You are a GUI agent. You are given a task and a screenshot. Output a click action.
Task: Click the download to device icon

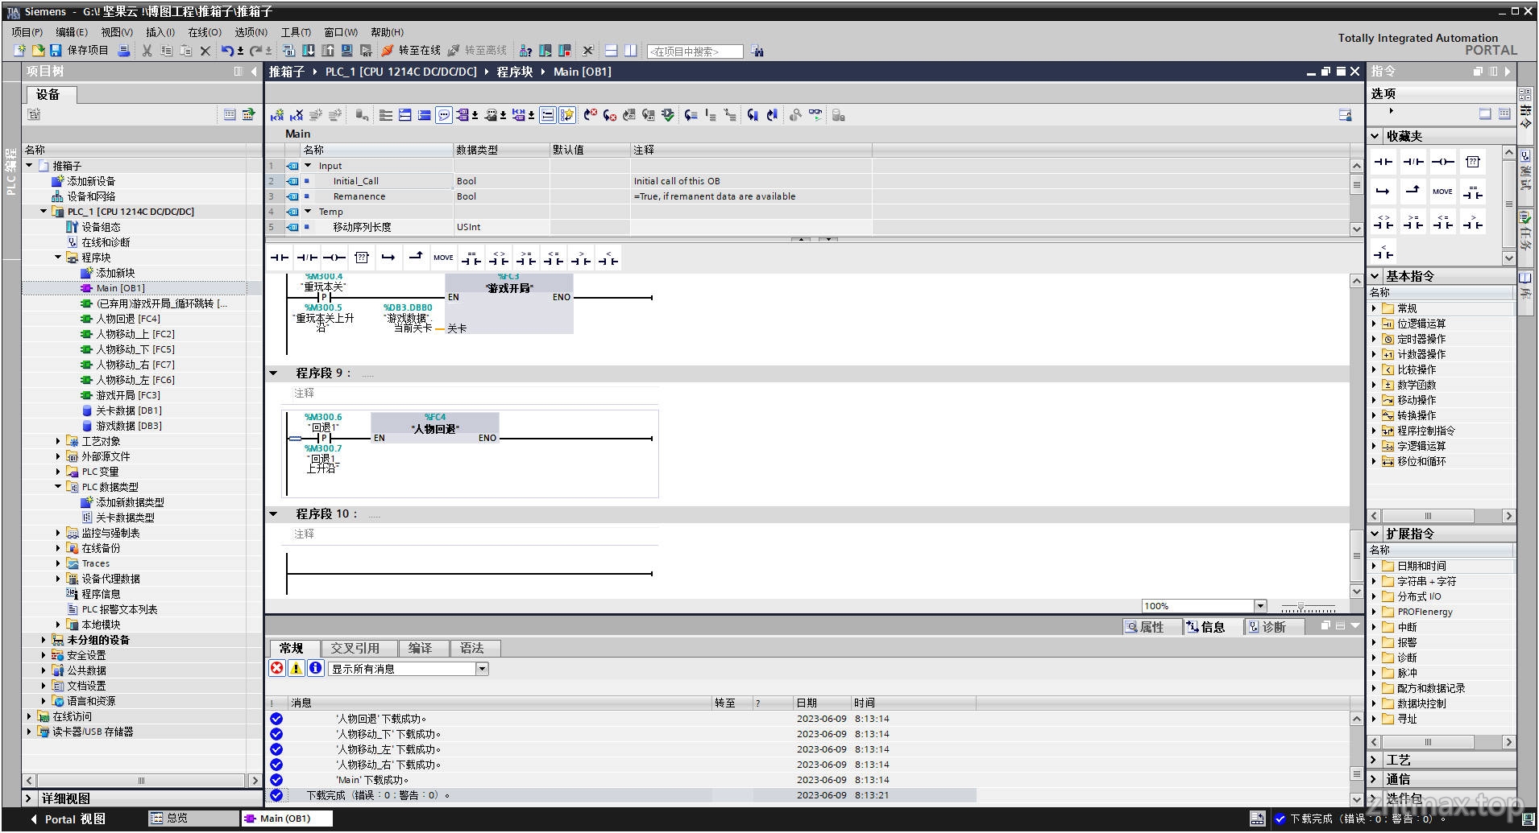(308, 51)
